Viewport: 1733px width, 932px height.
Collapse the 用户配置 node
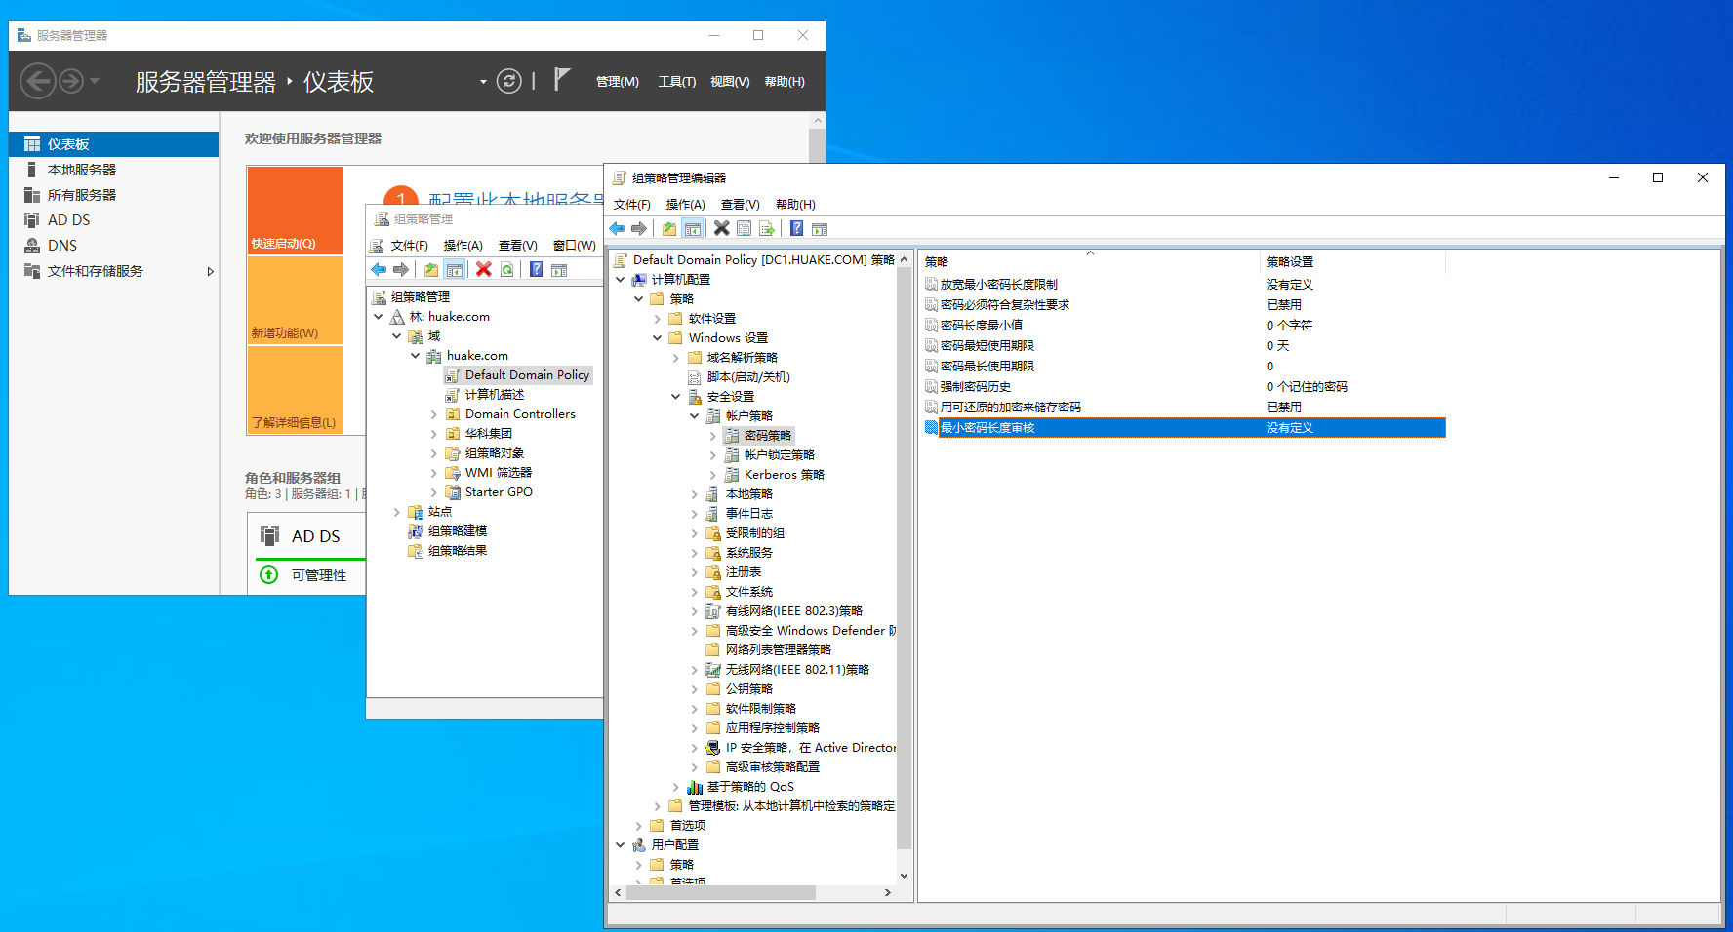tap(621, 845)
